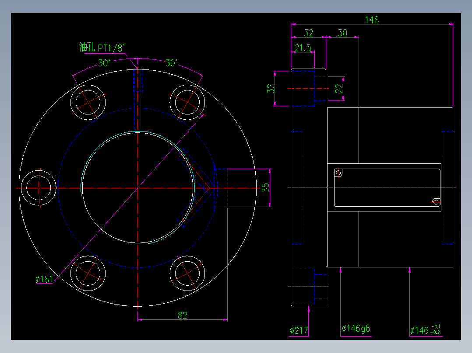Click the ø146g6 tolerance dimension text
This screenshot has width=472, height=353.
pyautogui.click(x=356, y=329)
